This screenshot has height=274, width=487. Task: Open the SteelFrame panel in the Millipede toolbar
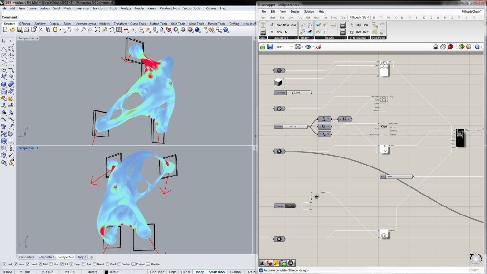point(379,37)
